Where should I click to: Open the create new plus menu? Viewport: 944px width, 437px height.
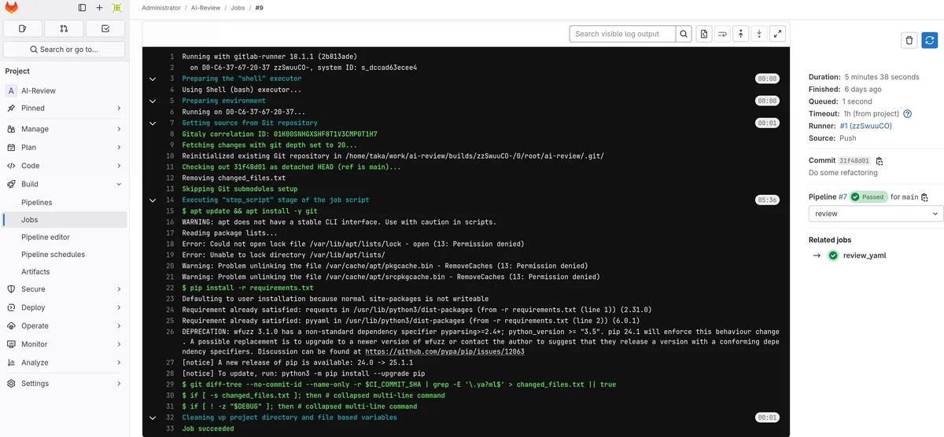(x=99, y=8)
